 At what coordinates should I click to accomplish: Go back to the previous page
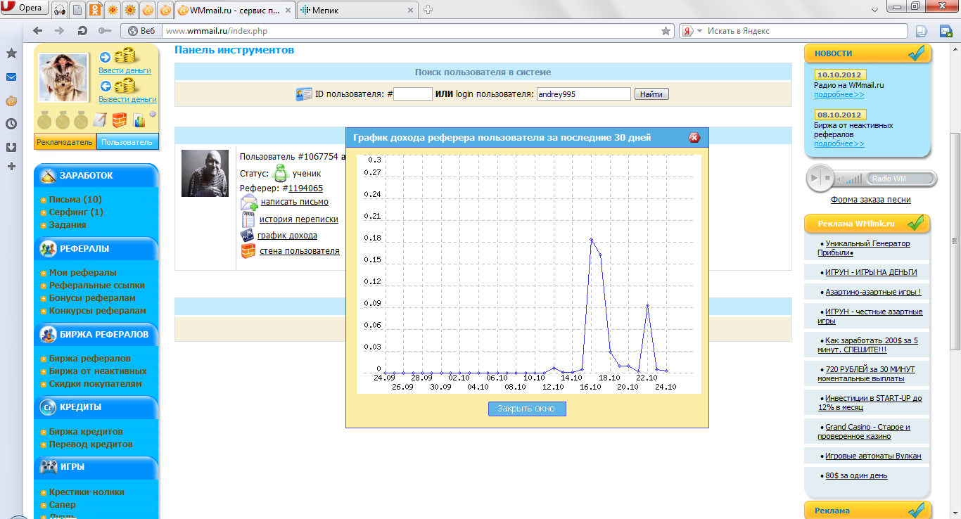pyautogui.click(x=38, y=31)
